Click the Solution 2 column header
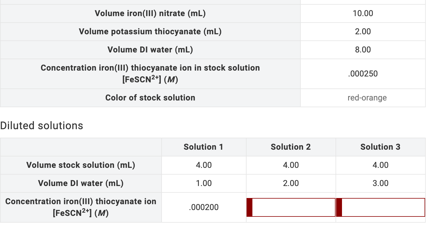The image size is (431, 232). pos(291,147)
